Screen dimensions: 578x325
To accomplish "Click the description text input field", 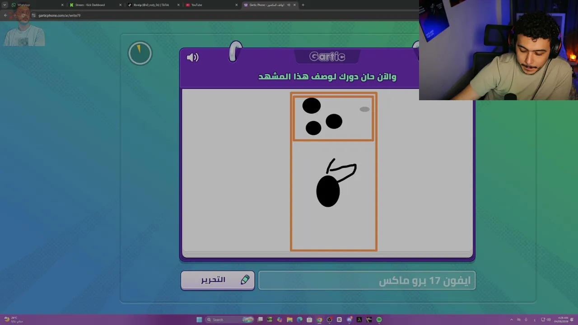I will pyautogui.click(x=367, y=281).
